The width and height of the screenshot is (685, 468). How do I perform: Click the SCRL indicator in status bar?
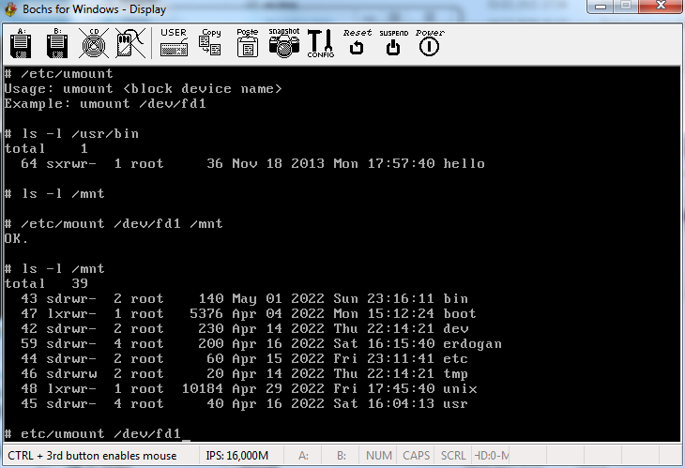click(x=453, y=457)
